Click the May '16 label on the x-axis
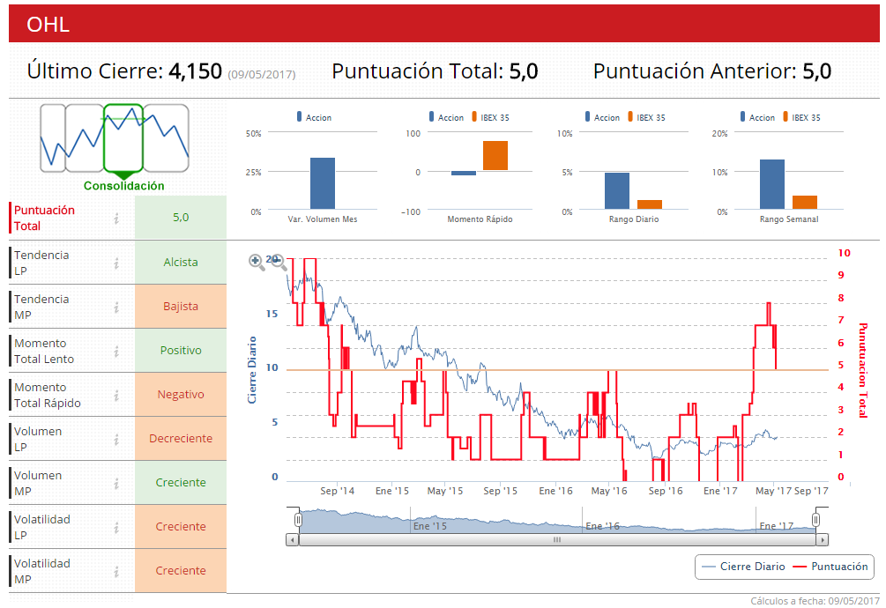This screenshot has height=608, width=886. coord(609,491)
